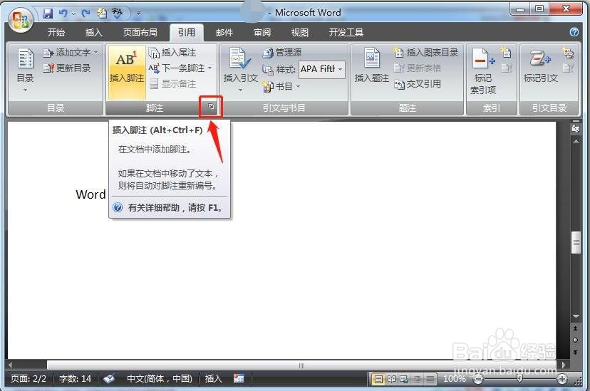This screenshot has height=391, width=590.
Task: Go to 下一条脚注
Action: tap(177, 68)
